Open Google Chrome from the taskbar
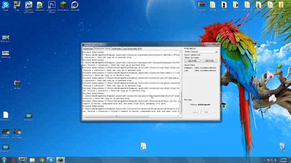This screenshot has height=163, width=291. tap(41, 160)
